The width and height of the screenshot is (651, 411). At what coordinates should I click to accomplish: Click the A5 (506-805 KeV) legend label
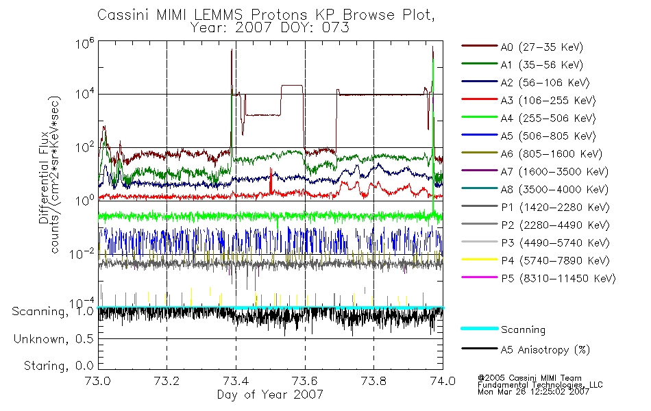tap(548, 136)
